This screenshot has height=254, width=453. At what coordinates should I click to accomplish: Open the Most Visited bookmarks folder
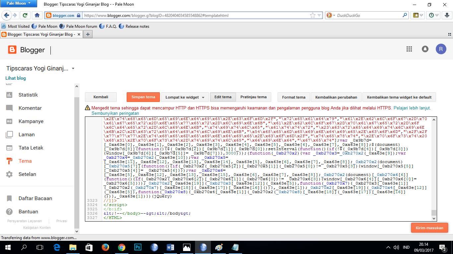(x=16, y=26)
